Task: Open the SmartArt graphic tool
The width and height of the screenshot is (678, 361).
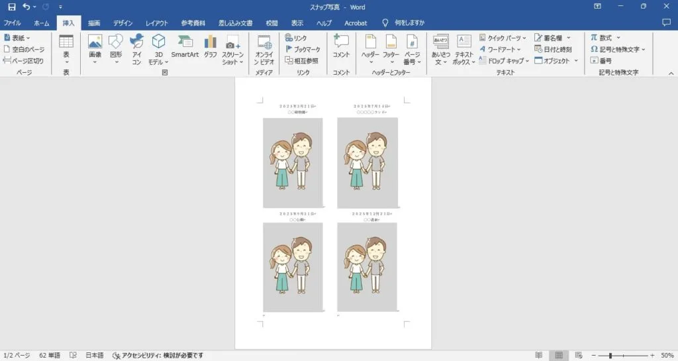Action: click(x=185, y=46)
